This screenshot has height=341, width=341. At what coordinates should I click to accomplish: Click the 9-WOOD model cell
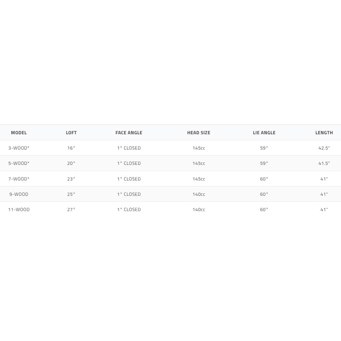click(19, 194)
